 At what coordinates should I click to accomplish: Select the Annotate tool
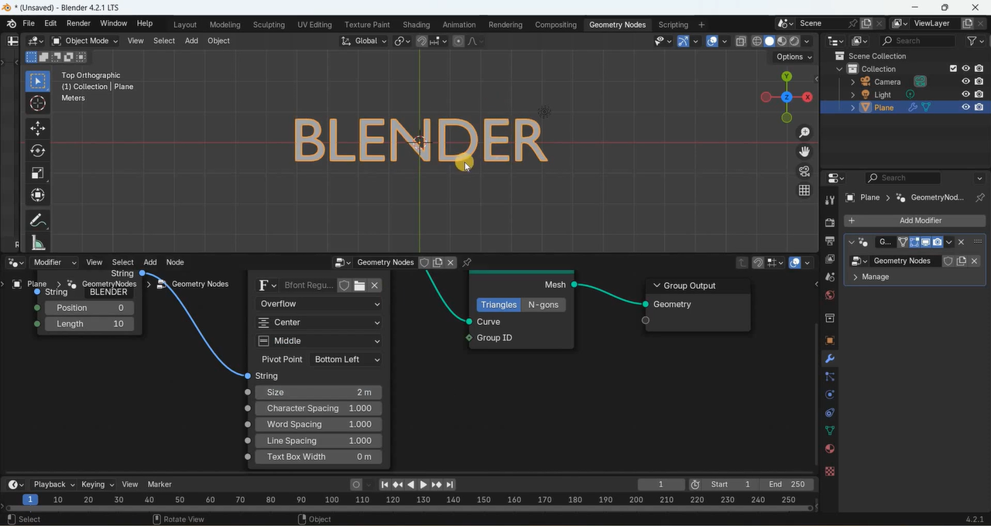pos(37,220)
